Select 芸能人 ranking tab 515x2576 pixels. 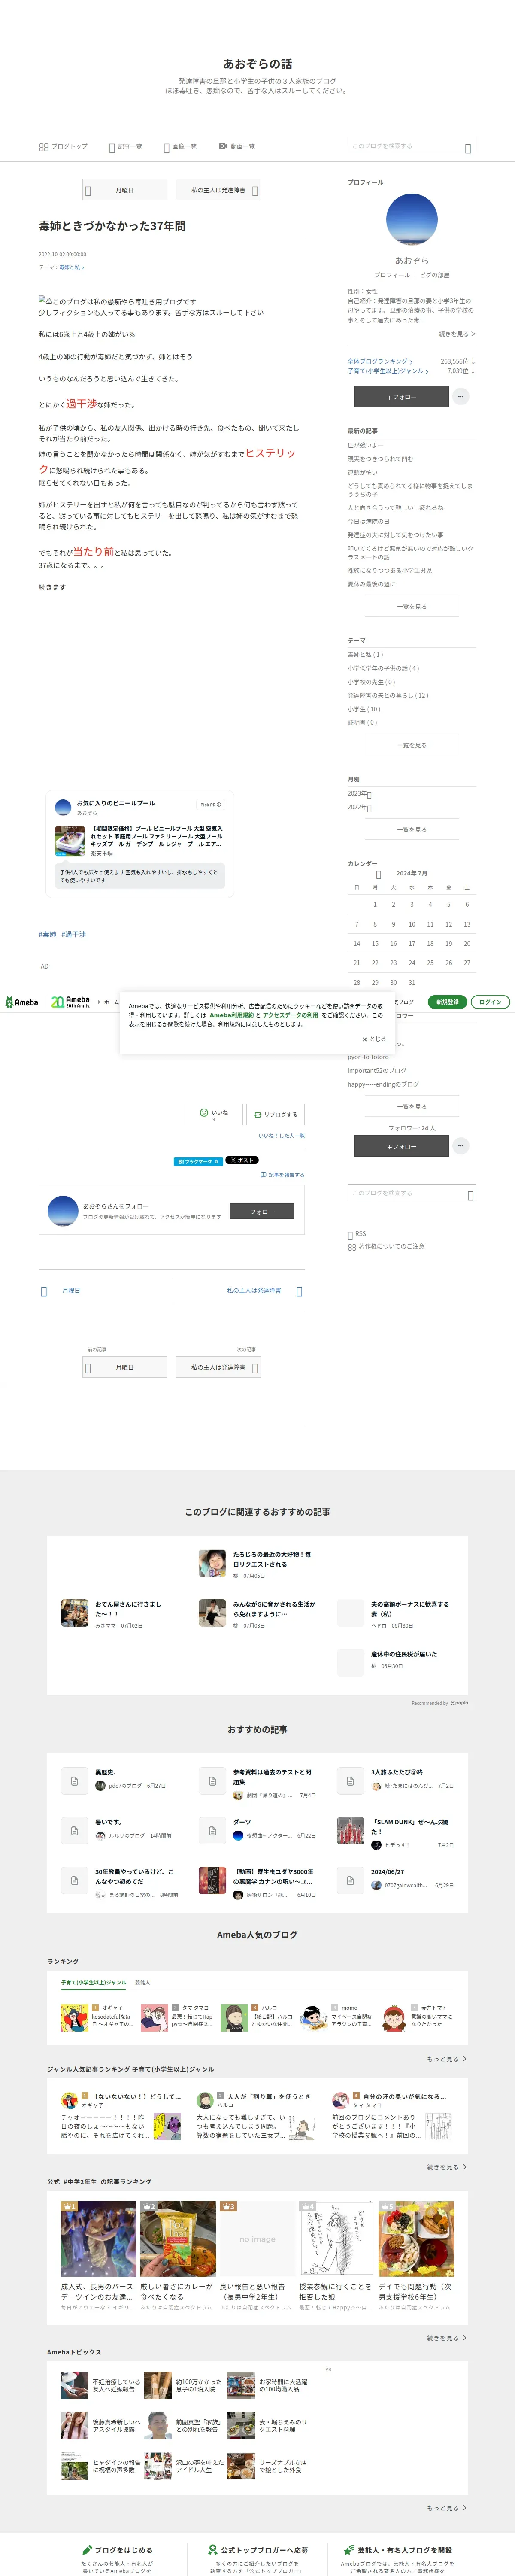pyautogui.click(x=143, y=1982)
